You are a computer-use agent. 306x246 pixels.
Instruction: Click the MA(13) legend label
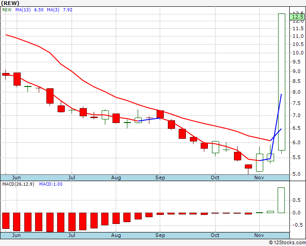22,9
